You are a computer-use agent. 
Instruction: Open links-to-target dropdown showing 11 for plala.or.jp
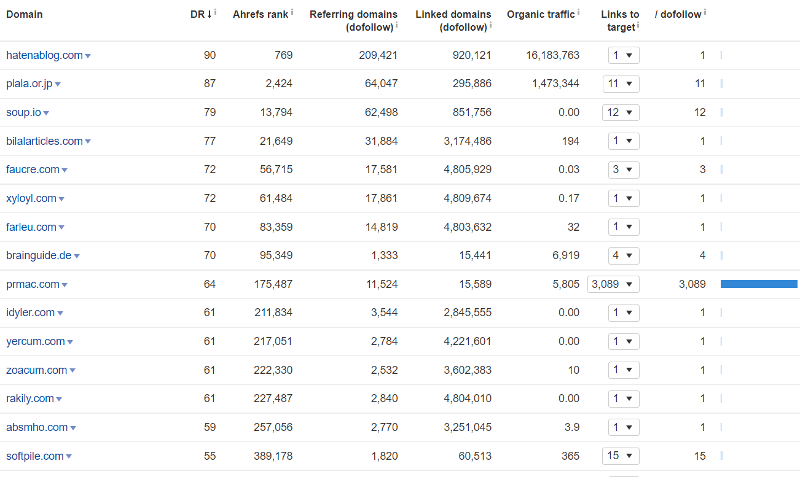(x=621, y=83)
